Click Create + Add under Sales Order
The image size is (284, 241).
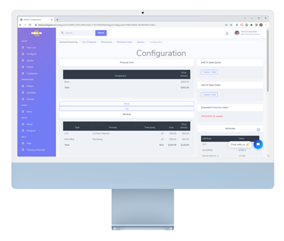point(209,94)
